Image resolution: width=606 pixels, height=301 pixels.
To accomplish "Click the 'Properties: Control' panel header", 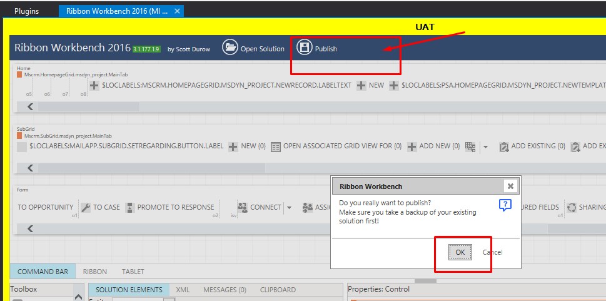I will pos(379,289).
